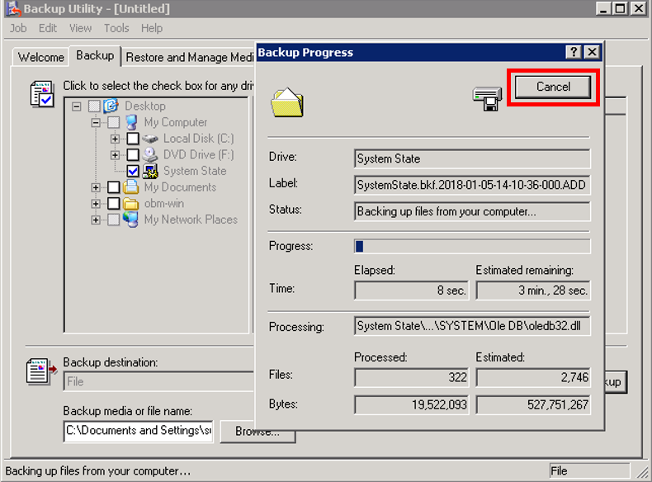Click the floppy disk drive icon
652x482 pixels.
pyautogui.click(x=487, y=99)
